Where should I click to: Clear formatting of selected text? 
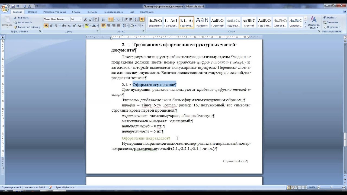(96, 19)
